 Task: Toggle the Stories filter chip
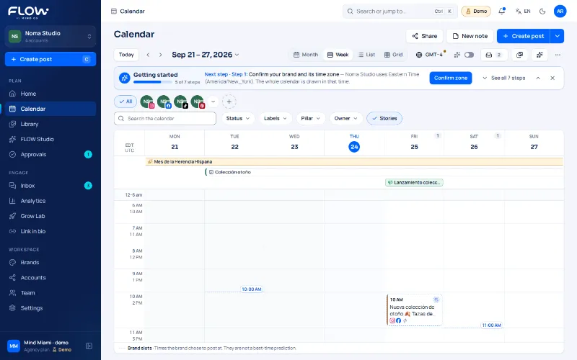pyautogui.click(x=384, y=118)
